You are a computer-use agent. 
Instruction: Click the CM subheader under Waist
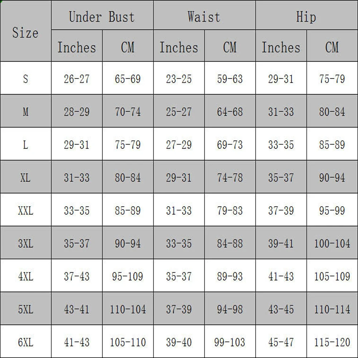[229, 47]
